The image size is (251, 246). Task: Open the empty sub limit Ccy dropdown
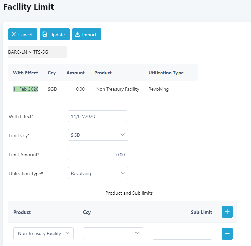pos(113,233)
